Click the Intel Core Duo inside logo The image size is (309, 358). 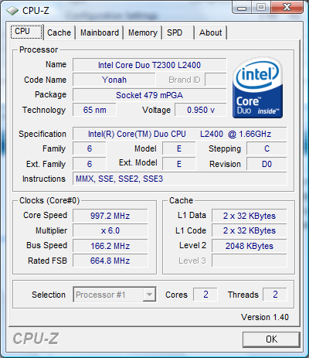pyautogui.click(x=257, y=87)
